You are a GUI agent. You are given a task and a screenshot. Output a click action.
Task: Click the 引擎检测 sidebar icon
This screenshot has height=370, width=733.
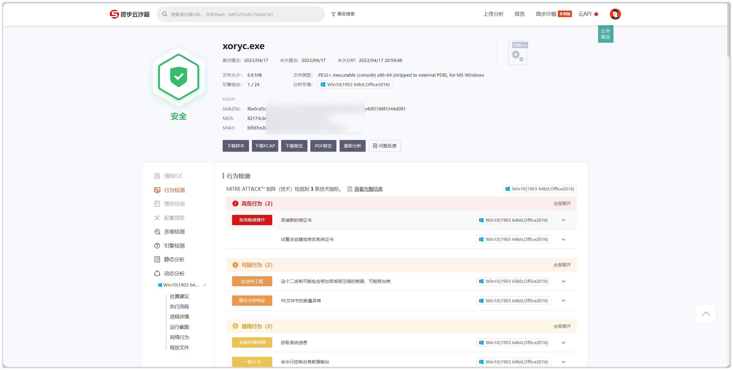pyautogui.click(x=157, y=246)
